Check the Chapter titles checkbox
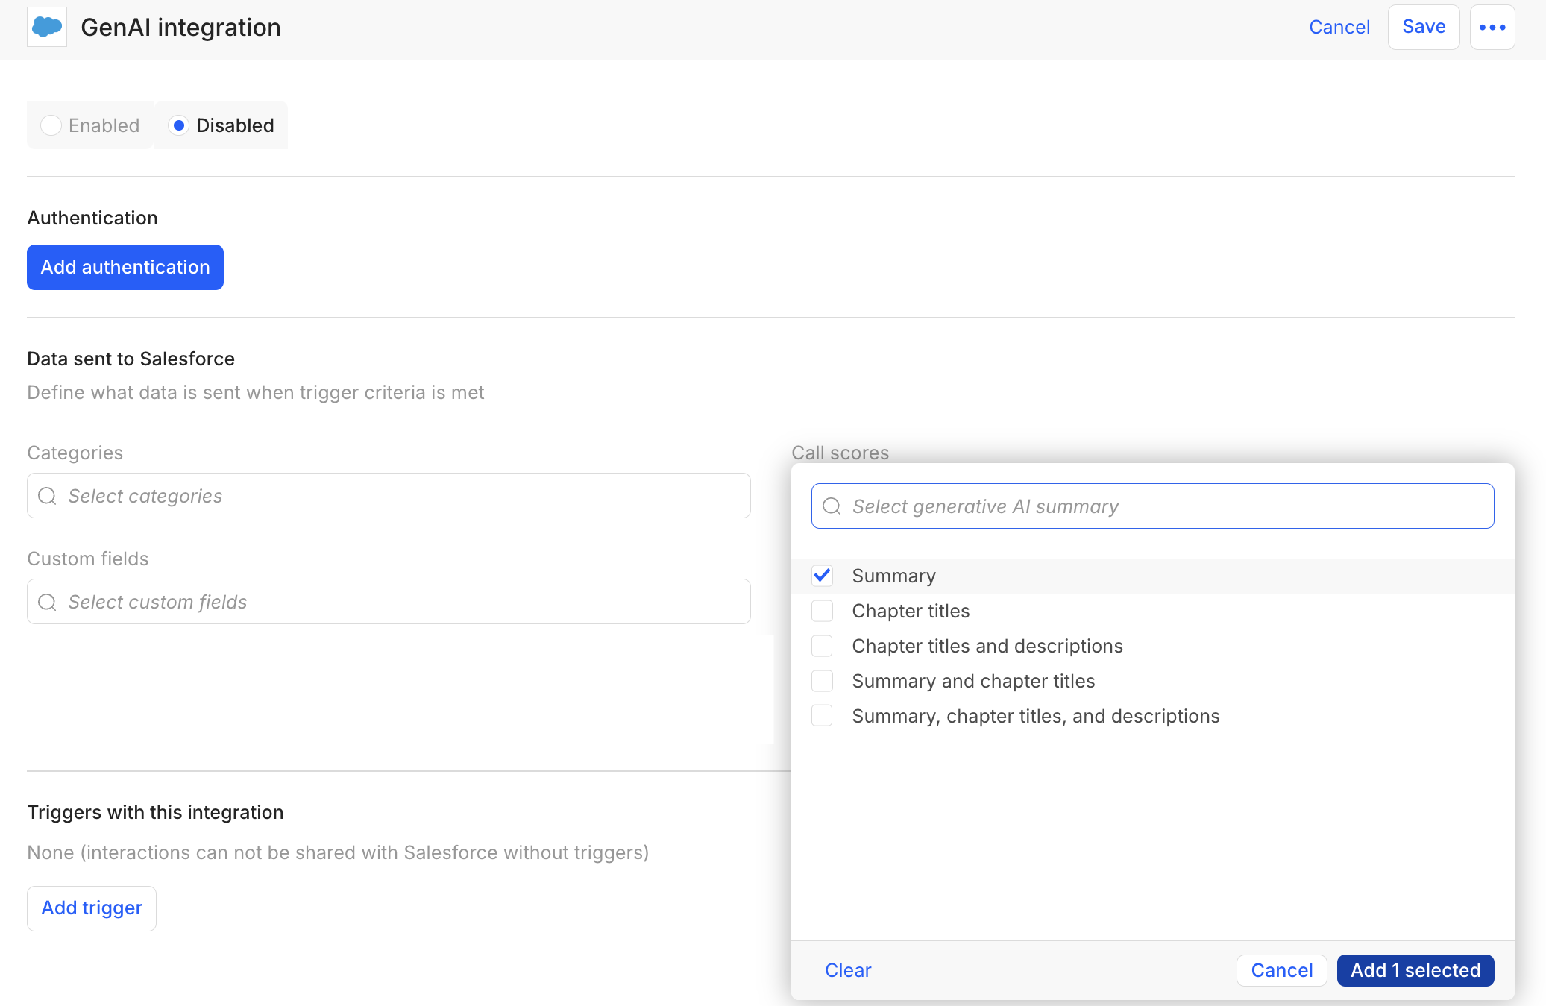Screen dimensions: 1546x1006 pos(822,611)
